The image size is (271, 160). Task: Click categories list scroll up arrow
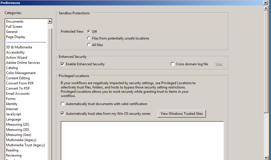[x=50, y=21]
